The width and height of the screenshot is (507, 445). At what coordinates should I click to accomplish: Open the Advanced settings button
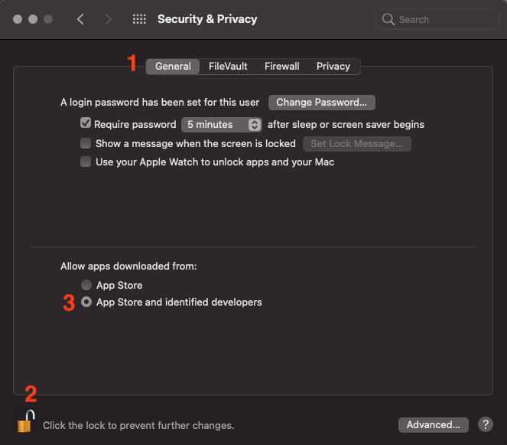pos(433,424)
